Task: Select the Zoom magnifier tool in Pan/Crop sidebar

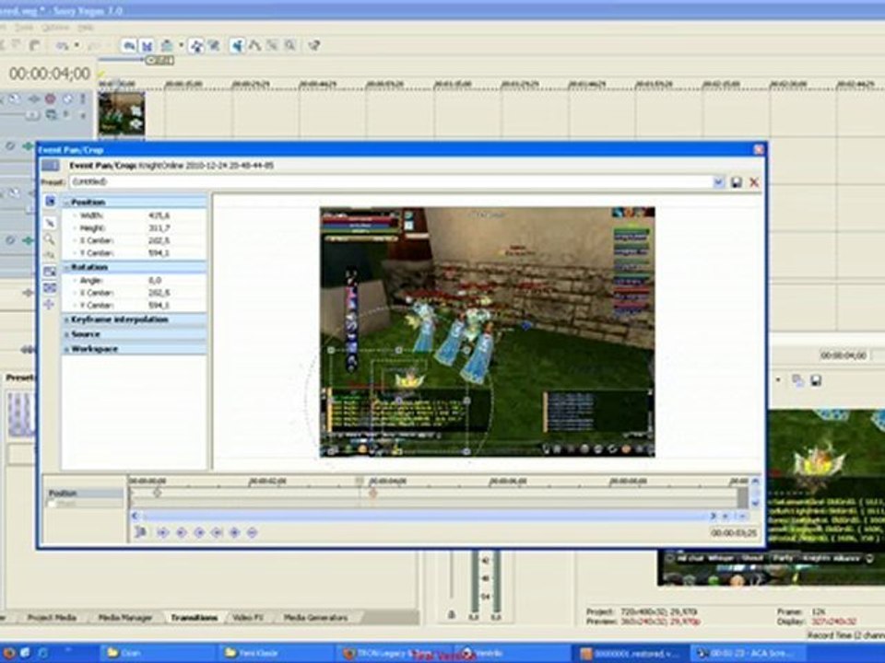Action: [50, 239]
